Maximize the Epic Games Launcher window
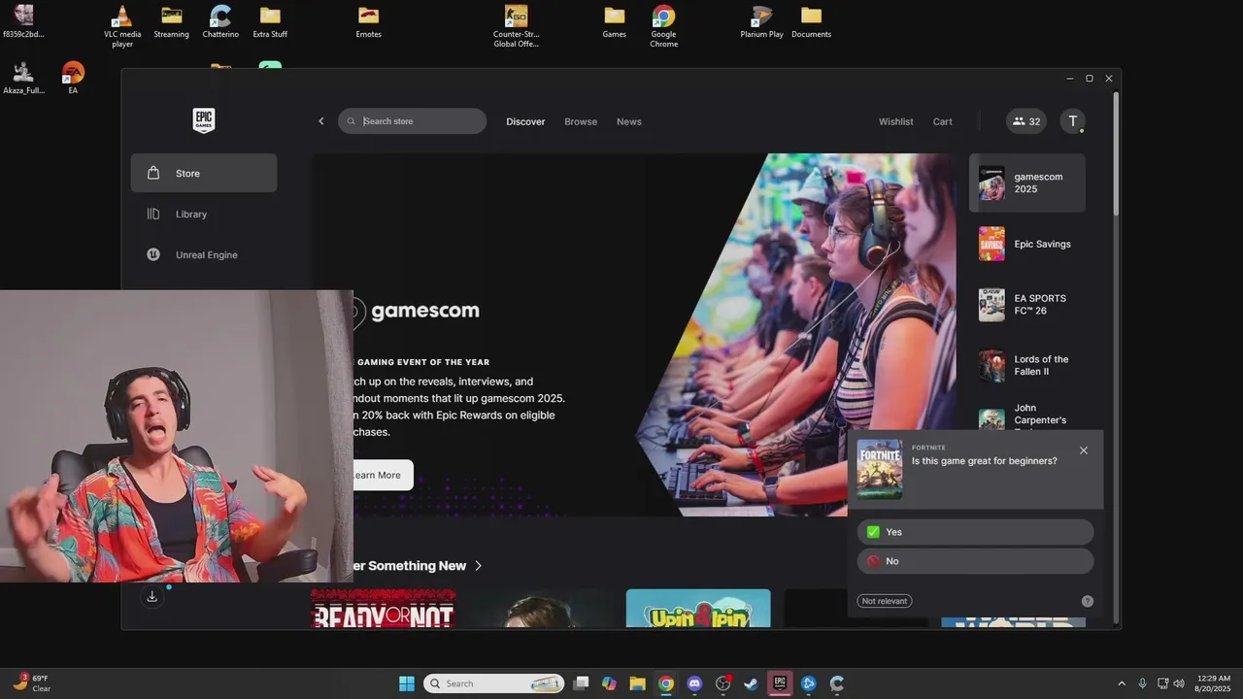The width and height of the screenshot is (1243, 699). 1089,79
